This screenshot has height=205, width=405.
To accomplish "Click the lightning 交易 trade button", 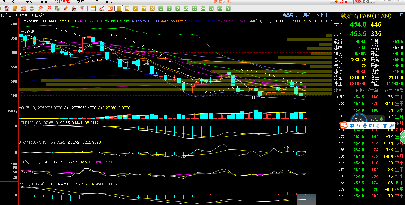I will coord(341,2).
